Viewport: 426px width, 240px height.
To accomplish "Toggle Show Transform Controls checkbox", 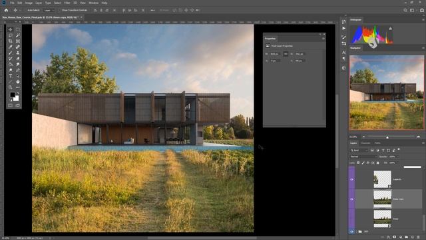I will point(60,10).
